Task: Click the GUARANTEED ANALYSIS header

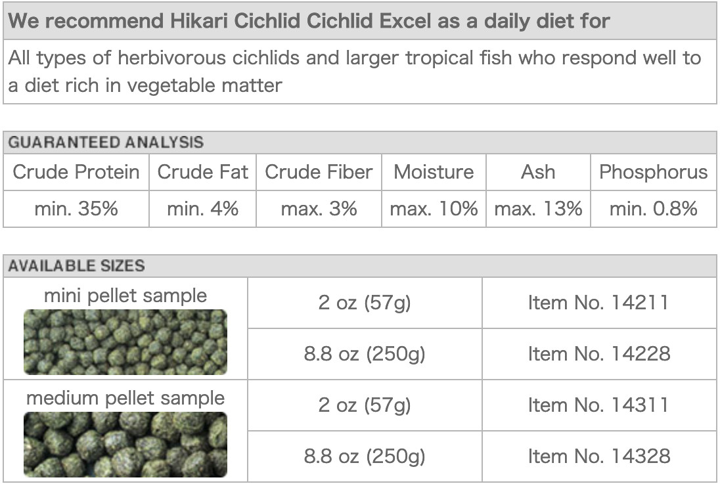Action: [106, 143]
